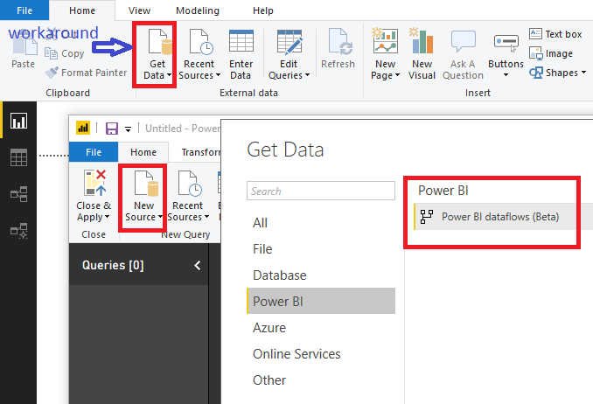Click the Get Data icon in main ribbon
This screenshot has width=593, height=404.
tap(159, 42)
